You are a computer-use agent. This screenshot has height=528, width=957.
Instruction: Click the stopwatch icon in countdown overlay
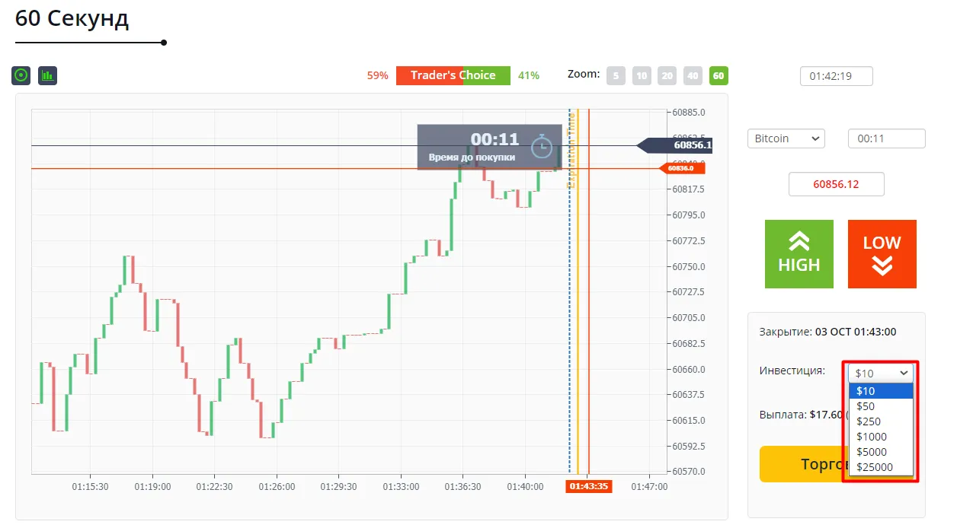[x=542, y=145]
